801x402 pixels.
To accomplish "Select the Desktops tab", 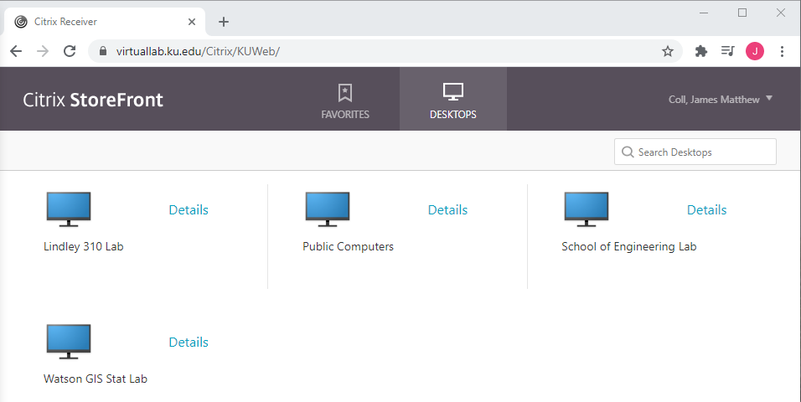I will (x=452, y=100).
